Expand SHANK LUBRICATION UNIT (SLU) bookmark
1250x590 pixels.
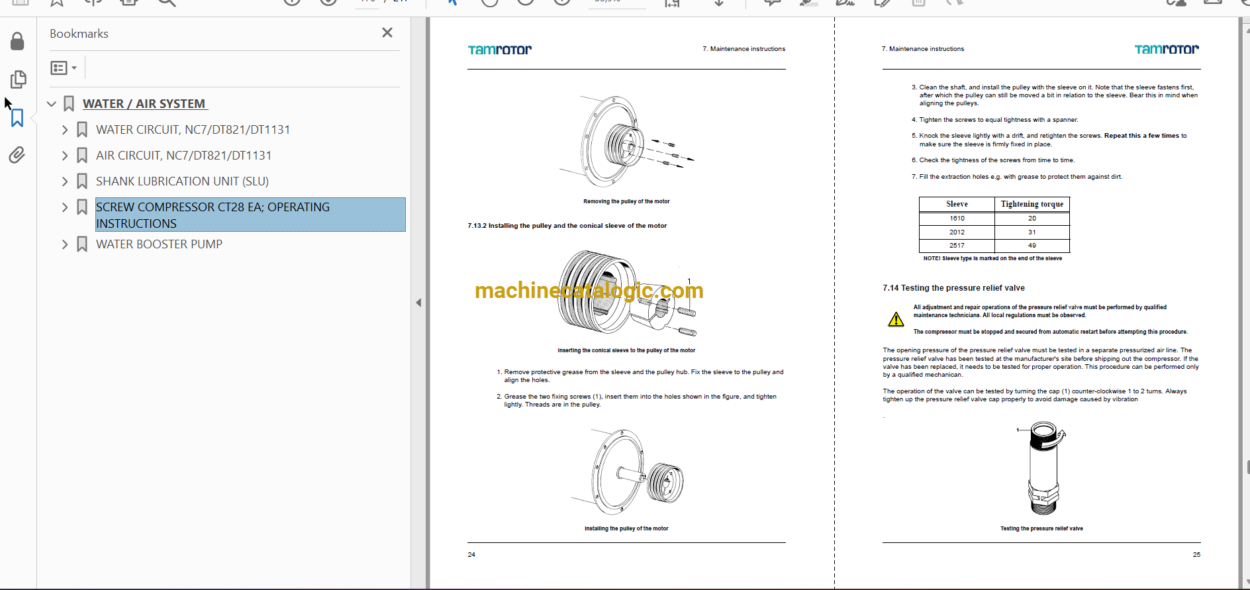click(65, 181)
